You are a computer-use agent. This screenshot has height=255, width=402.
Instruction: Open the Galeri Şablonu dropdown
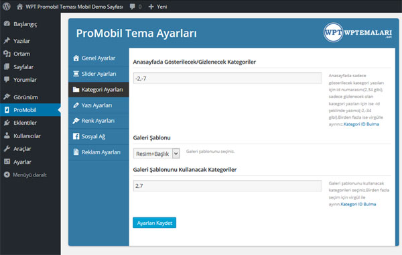[156, 154]
